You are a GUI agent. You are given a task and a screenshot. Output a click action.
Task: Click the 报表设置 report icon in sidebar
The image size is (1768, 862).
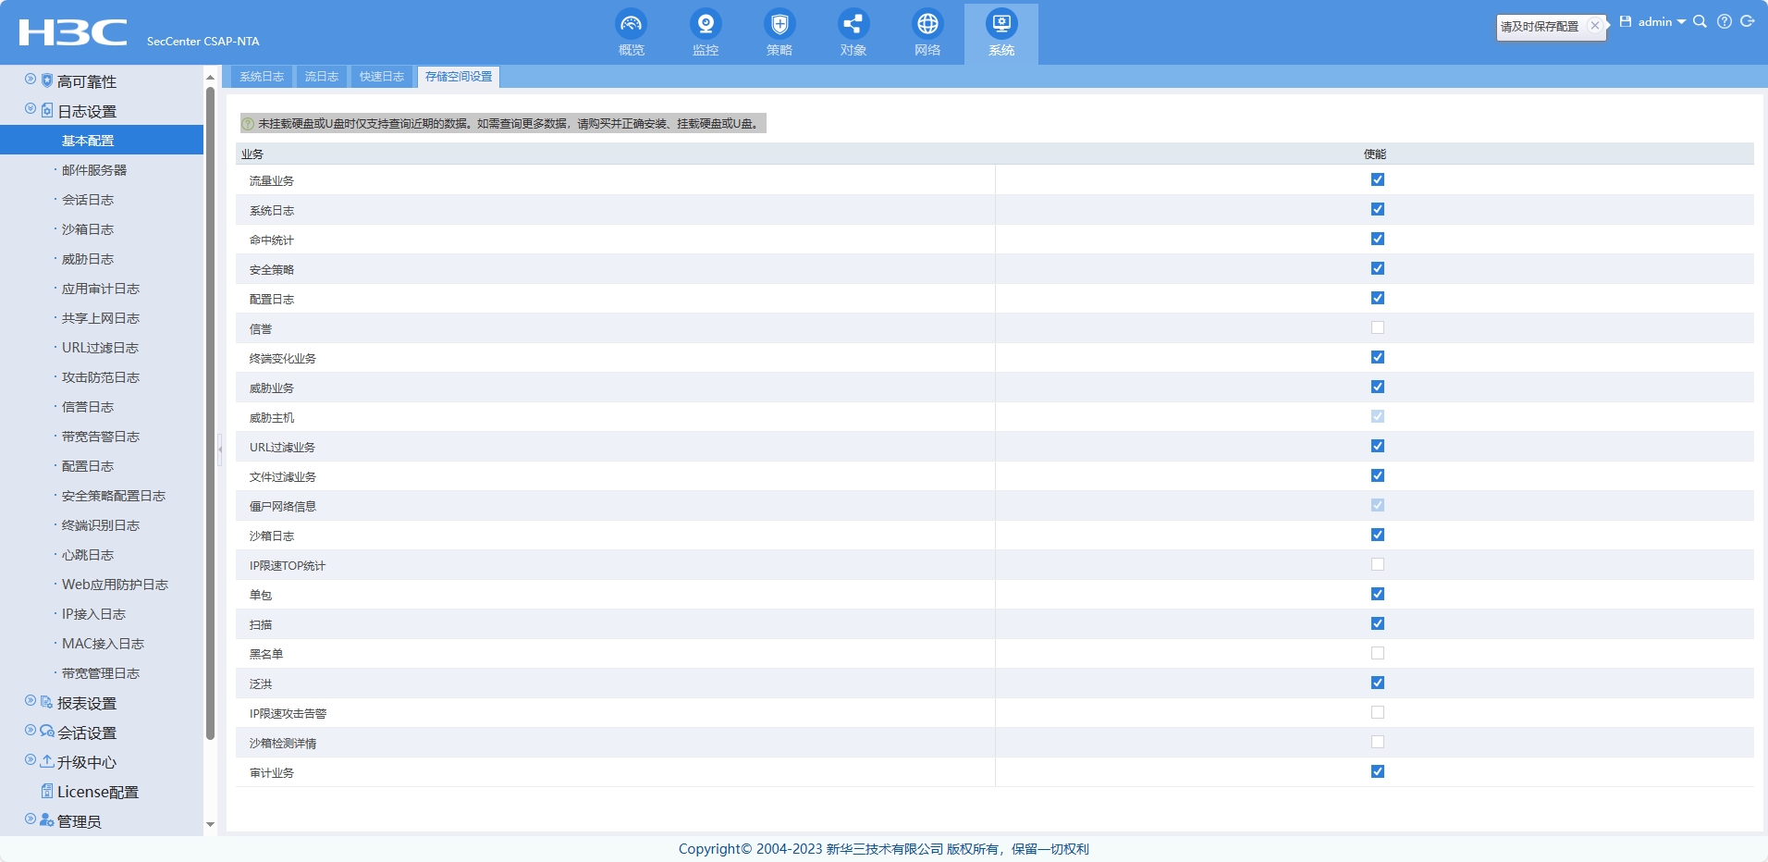click(x=47, y=702)
